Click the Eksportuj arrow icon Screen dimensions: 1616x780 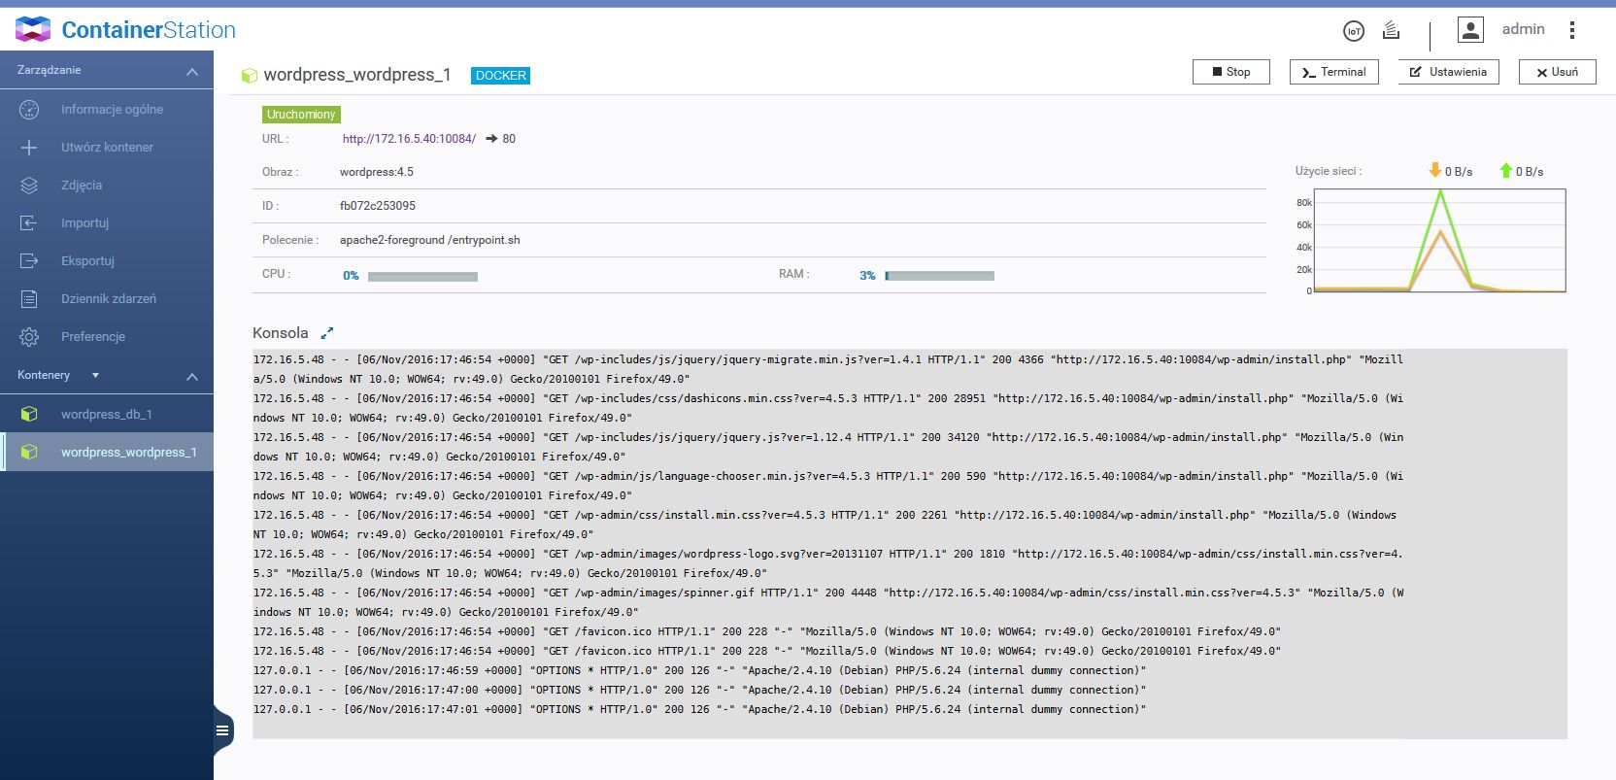point(29,261)
